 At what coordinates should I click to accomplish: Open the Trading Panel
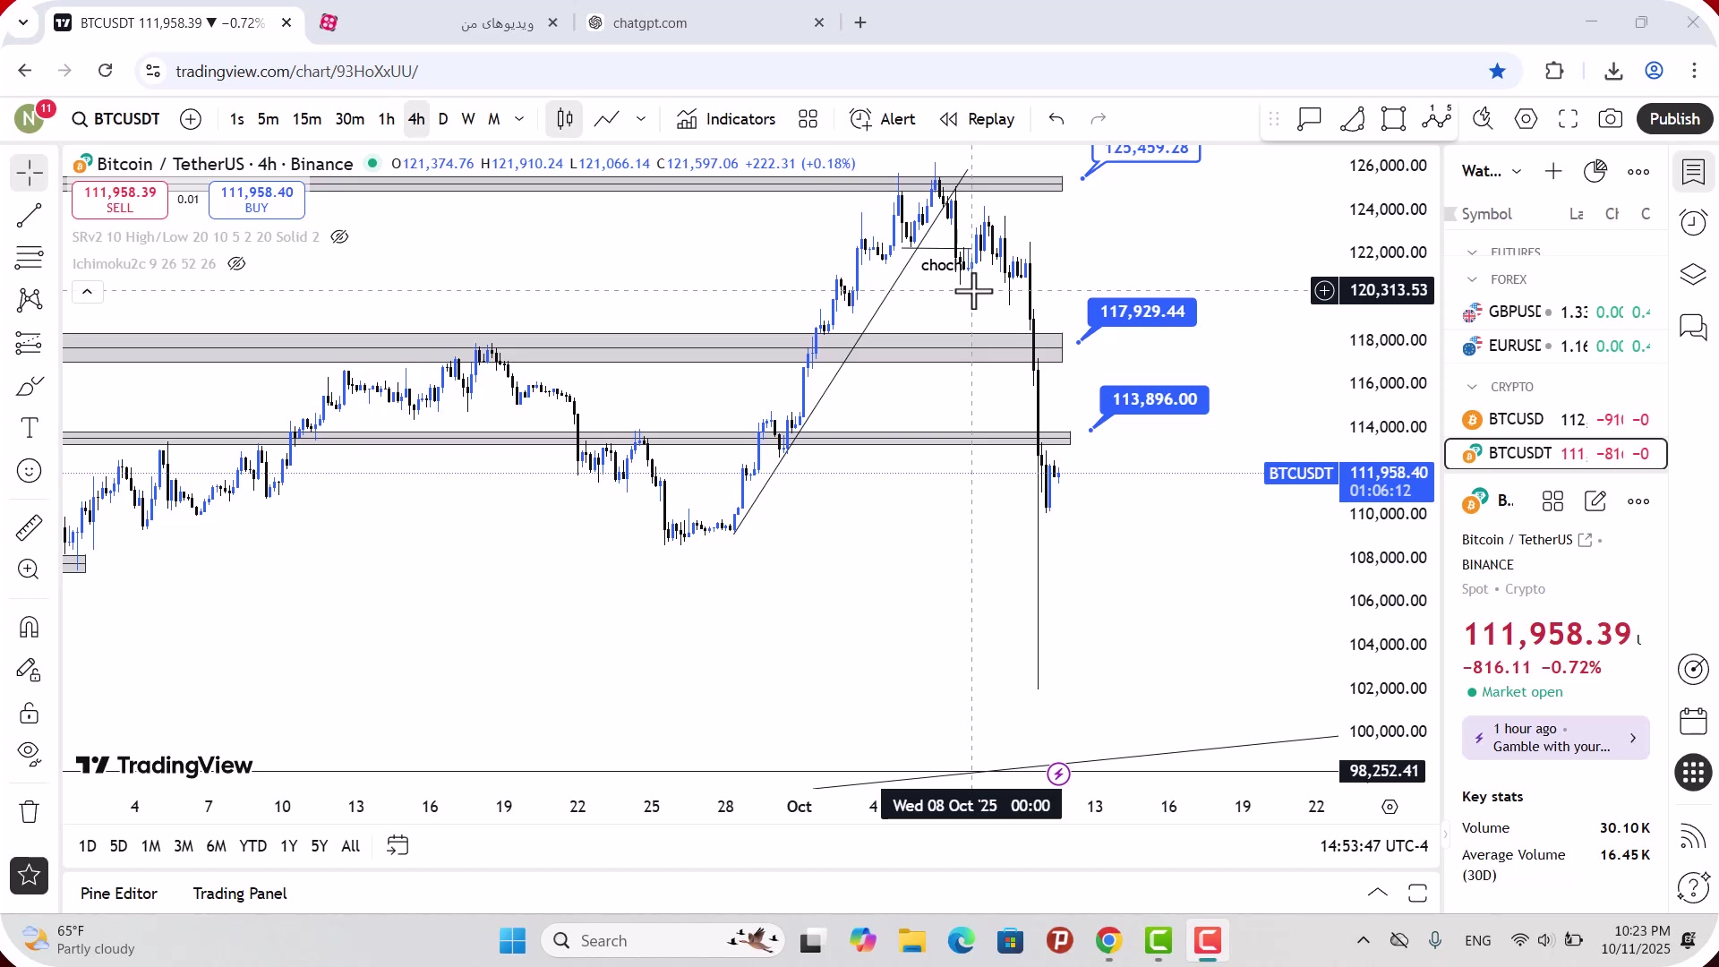(x=240, y=894)
